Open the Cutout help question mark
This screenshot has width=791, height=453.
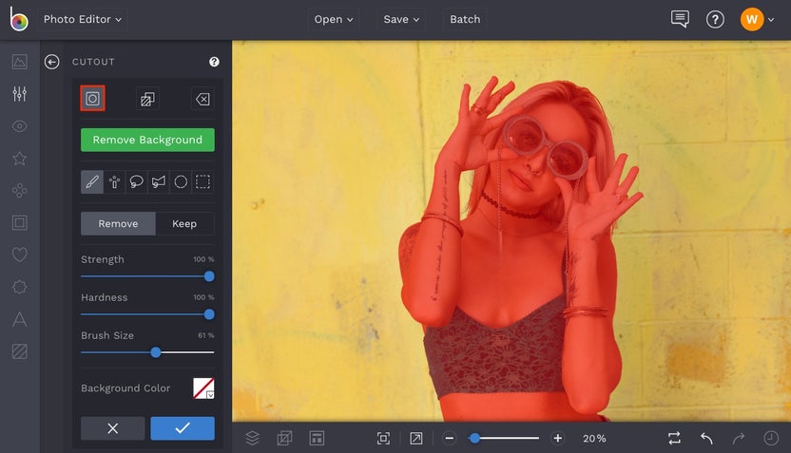click(x=214, y=62)
